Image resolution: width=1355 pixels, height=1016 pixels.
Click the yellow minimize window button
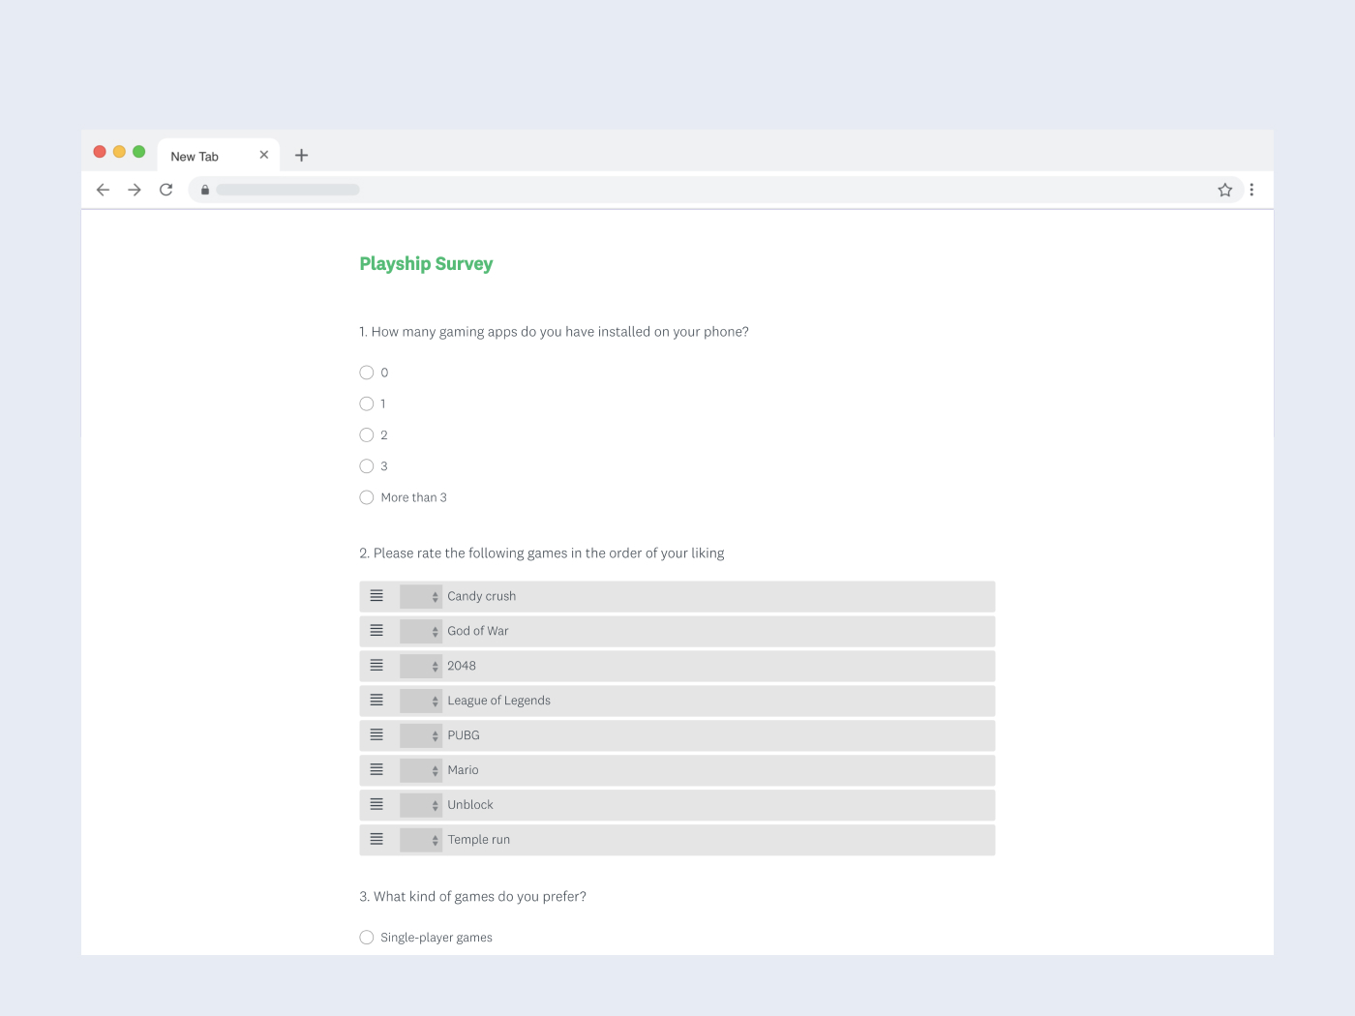pyautogui.click(x=119, y=151)
